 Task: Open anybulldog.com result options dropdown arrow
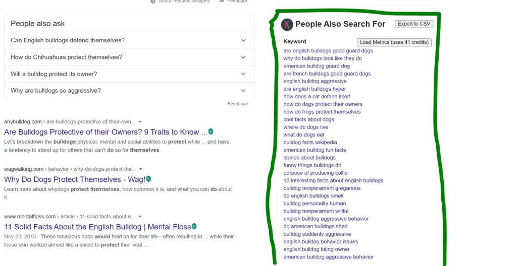pyautogui.click(x=140, y=122)
